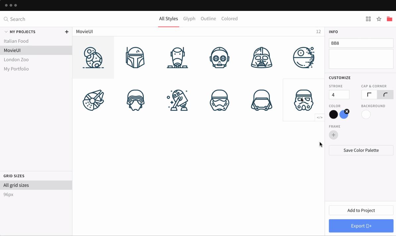The height and width of the screenshot is (236, 396).
Task: Open the London Zoo project
Action: coord(36,60)
